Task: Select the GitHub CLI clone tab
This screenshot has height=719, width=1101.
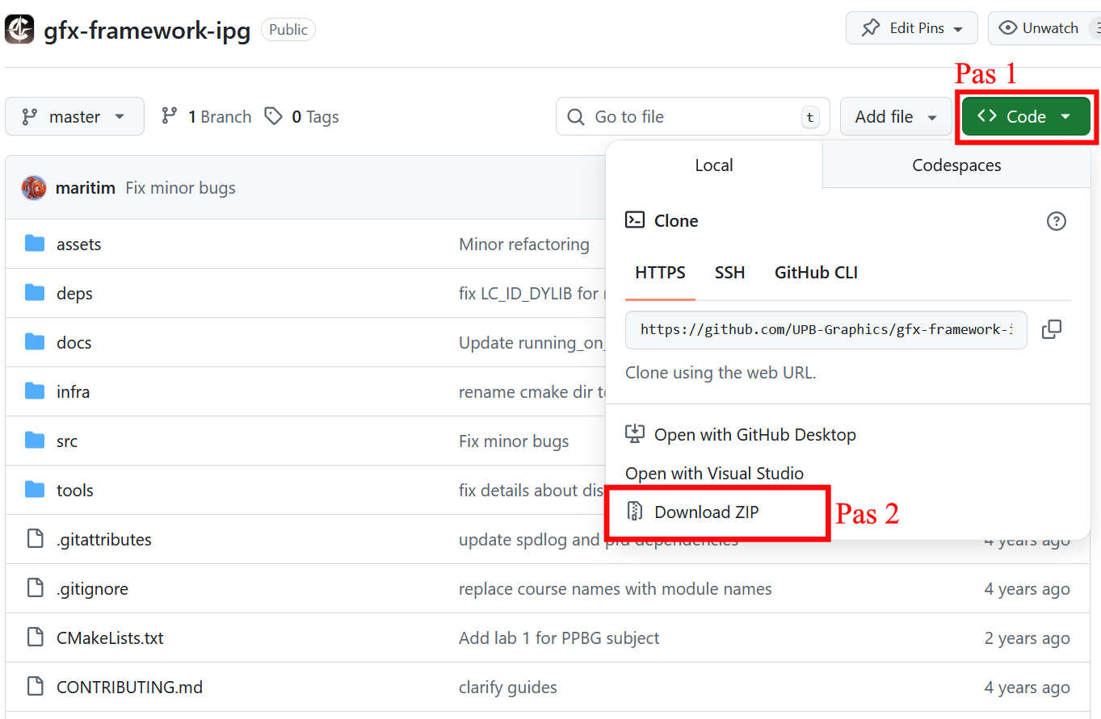Action: point(816,273)
